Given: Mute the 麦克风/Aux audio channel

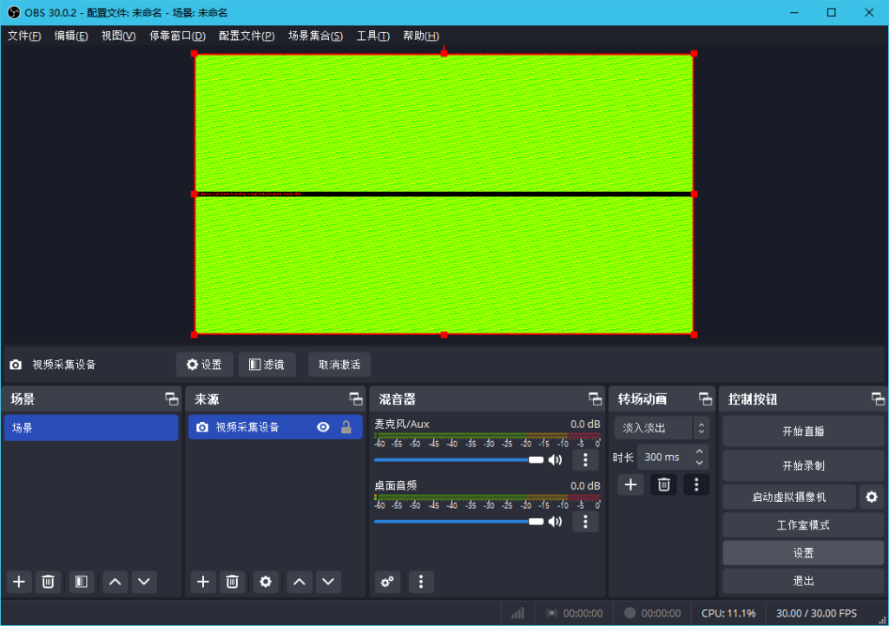Looking at the screenshot, I should coord(556,460).
